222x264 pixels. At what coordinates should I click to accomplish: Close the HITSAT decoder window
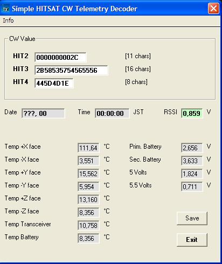click(x=213, y=9)
